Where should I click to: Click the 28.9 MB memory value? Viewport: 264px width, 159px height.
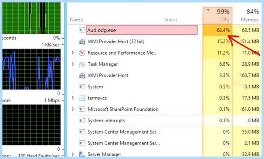click(250, 64)
